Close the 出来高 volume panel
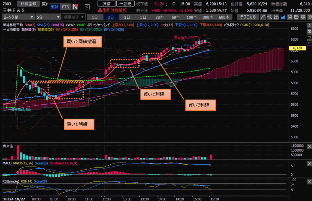 tap(308, 147)
